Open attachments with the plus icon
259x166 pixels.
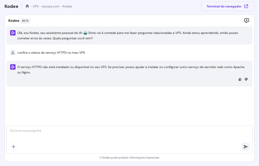tap(13, 147)
